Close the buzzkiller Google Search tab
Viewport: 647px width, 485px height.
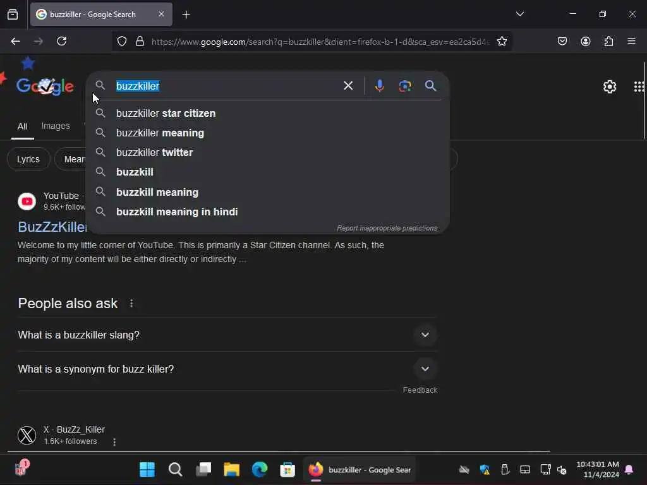point(161,14)
